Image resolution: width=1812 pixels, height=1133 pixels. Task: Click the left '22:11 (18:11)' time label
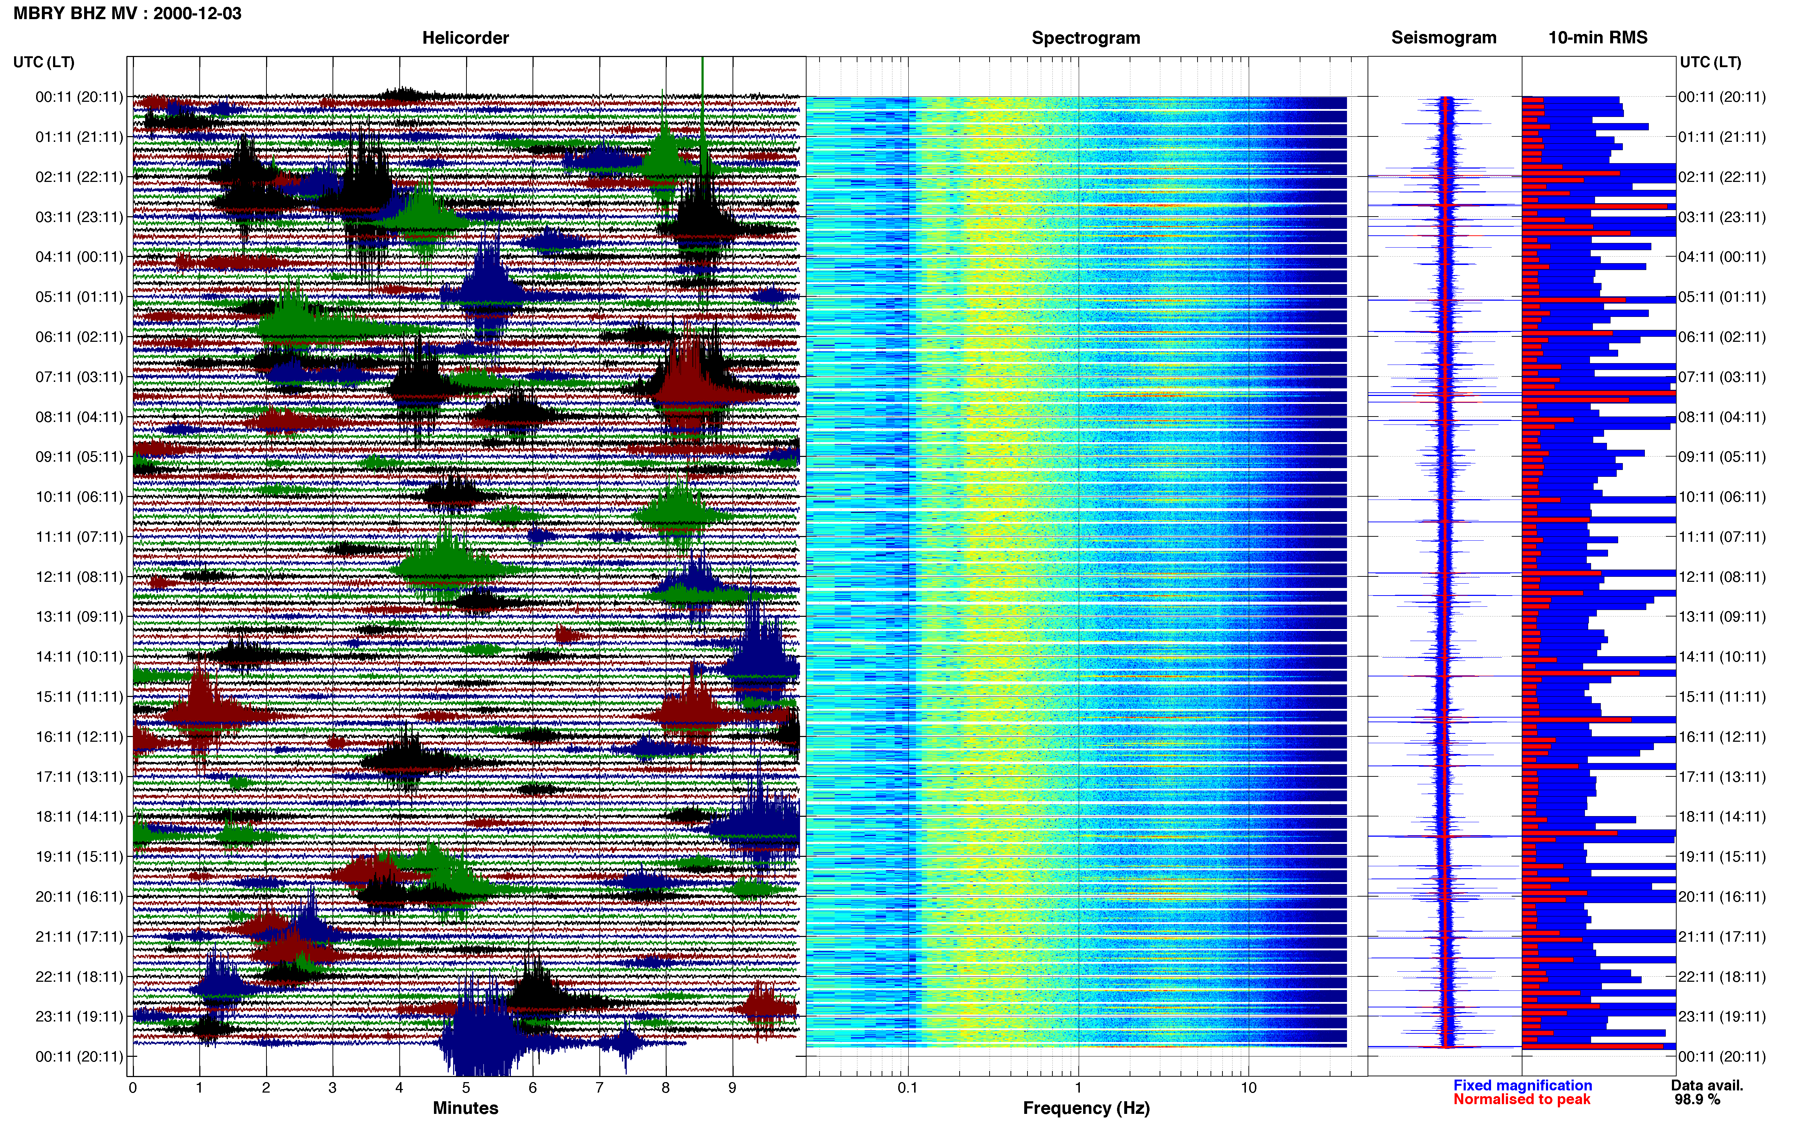click(79, 977)
